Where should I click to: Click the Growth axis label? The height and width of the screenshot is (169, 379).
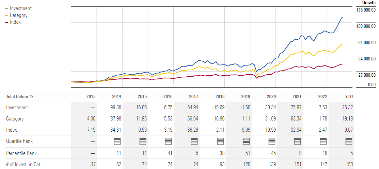tap(368, 2)
